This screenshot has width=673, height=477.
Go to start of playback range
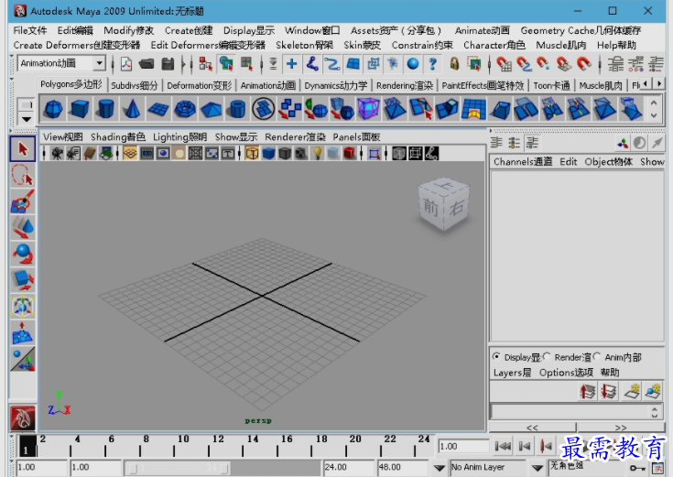[x=503, y=446]
